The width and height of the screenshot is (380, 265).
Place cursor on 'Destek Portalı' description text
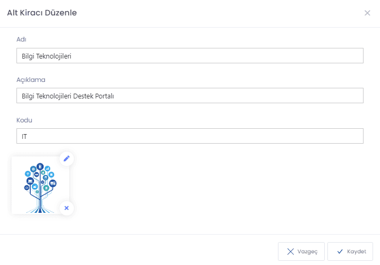tap(94, 96)
